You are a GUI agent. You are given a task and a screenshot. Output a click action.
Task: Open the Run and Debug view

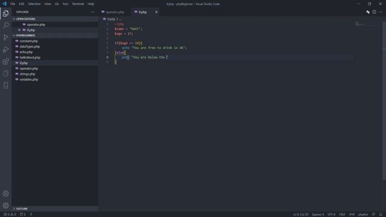point(5,49)
